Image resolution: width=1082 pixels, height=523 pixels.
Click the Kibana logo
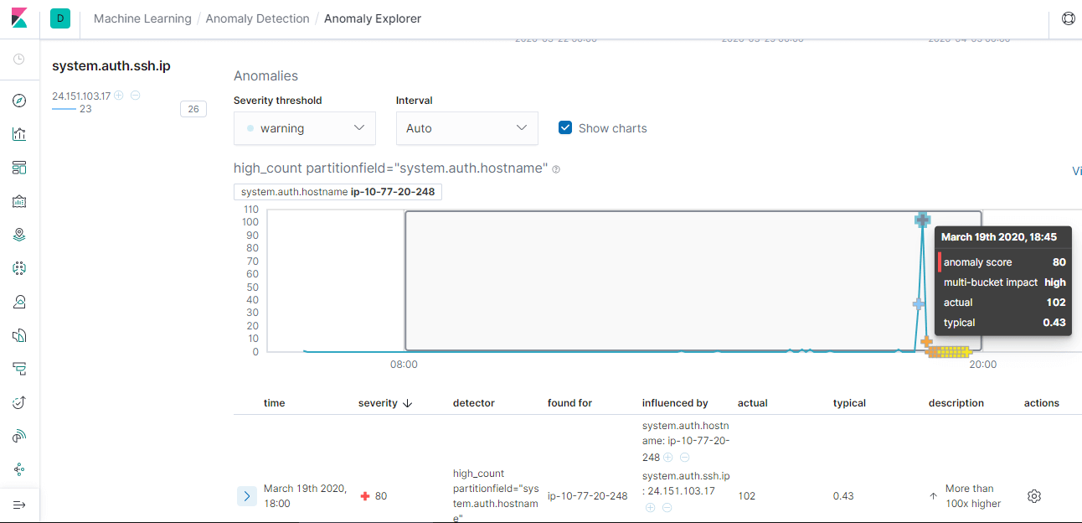pyautogui.click(x=19, y=18)
